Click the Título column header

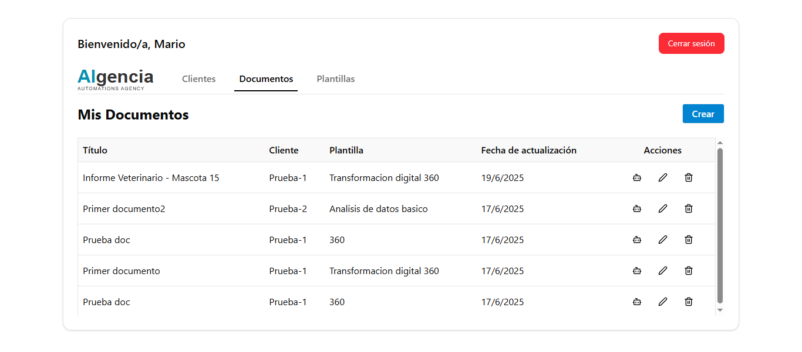click(95, 151)
